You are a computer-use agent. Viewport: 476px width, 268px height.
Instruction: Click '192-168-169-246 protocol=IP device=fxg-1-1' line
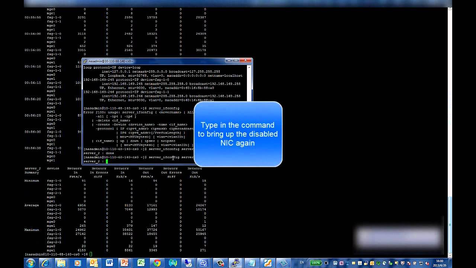coord(126,92)
